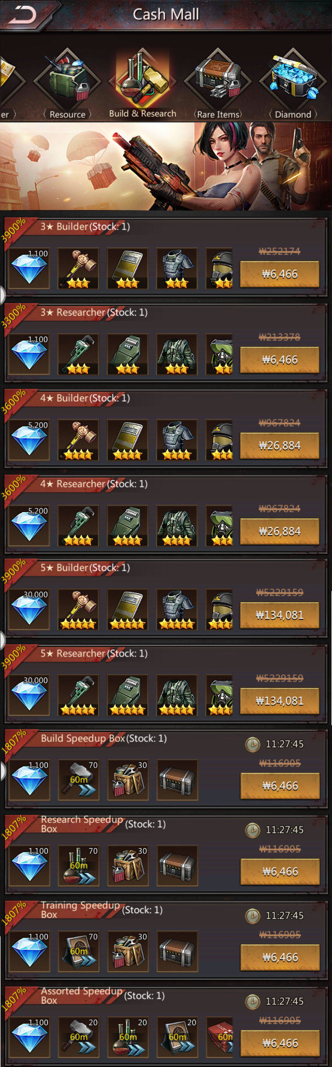Buy 3★ Builder pack for ₩6,466
This screenshot has height=1067, width=332.
[x=279, y=274]
